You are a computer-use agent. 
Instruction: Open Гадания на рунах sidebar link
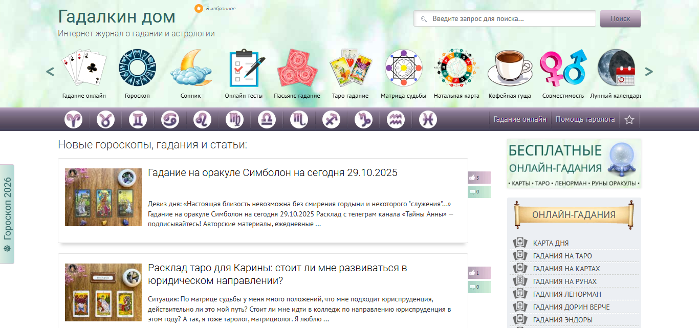tap(565, 281)
